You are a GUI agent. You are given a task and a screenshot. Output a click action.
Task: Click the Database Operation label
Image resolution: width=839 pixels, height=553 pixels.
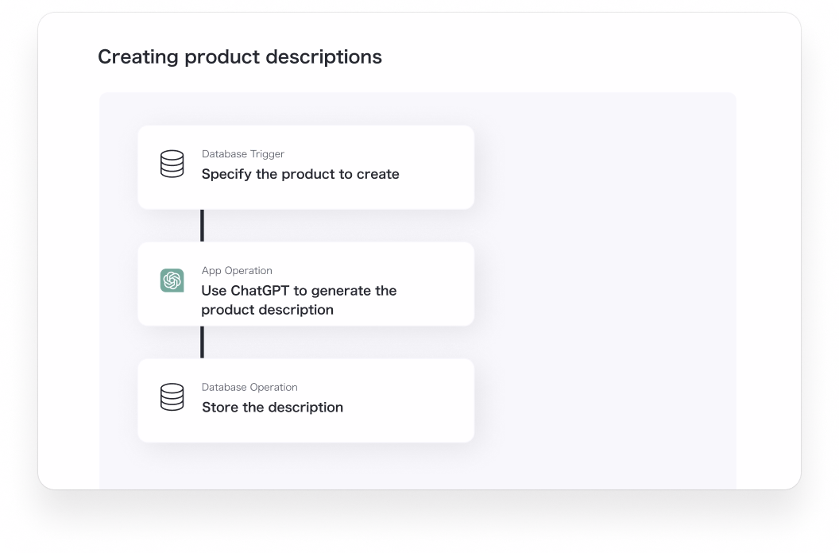(x=249, y=388)
